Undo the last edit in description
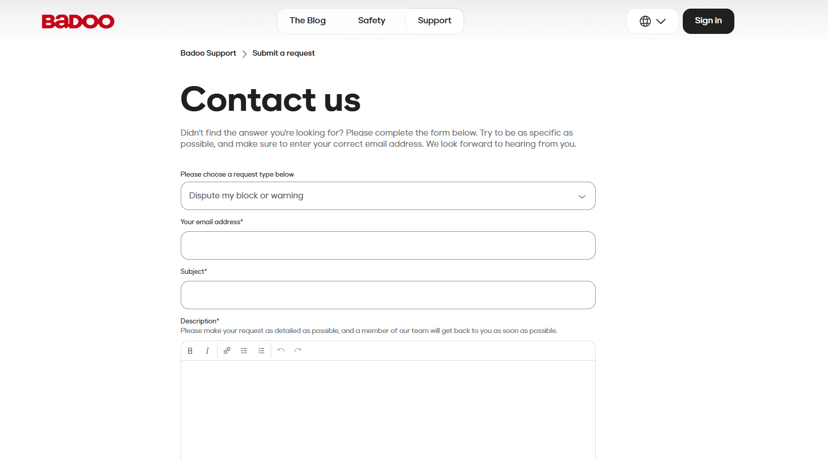 click(x=281, y=351)
